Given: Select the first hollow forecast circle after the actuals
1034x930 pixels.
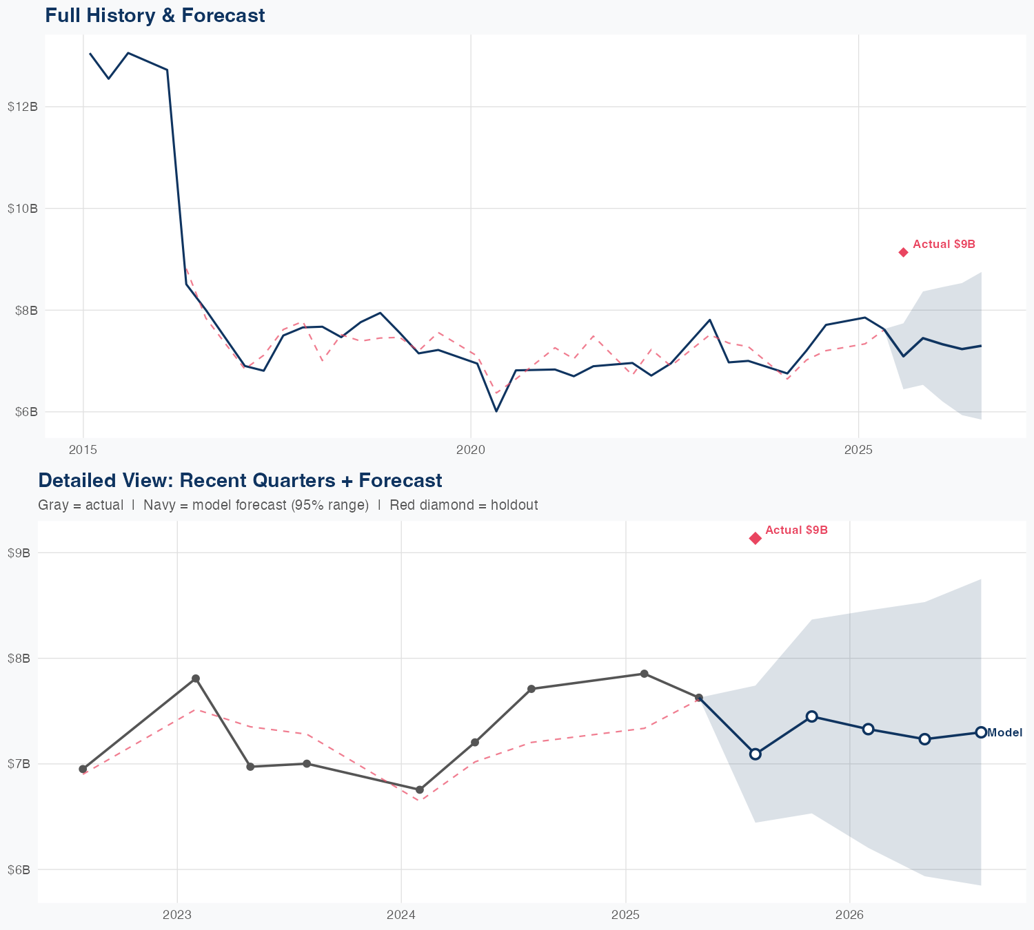Looking at the screenshot, I should pyautogui.click(x=756, y=754).
